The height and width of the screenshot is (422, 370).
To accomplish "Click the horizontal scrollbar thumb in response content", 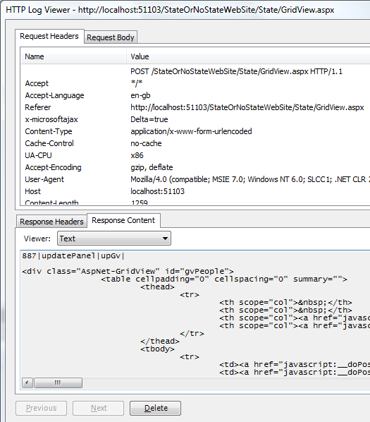I will 58,382.
